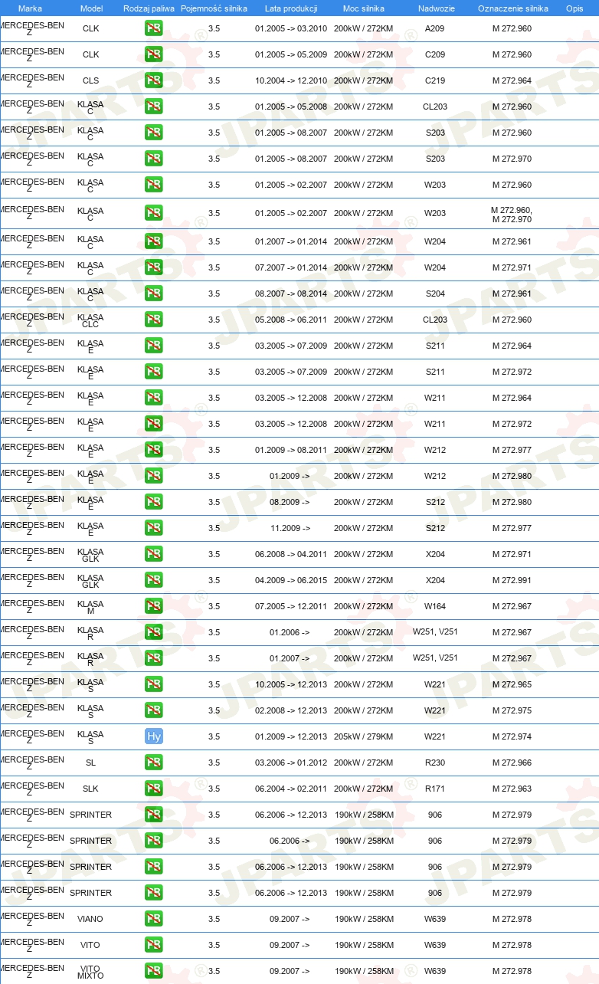This screenshot has width=599, height=984.
Task: Click the fuel icon in the KLASA R 01.2007 row
Action: 153,658
